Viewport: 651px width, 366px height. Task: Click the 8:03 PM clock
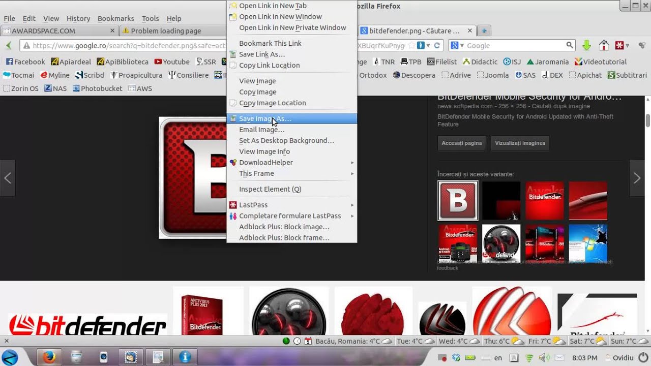[x=585, y=358]
